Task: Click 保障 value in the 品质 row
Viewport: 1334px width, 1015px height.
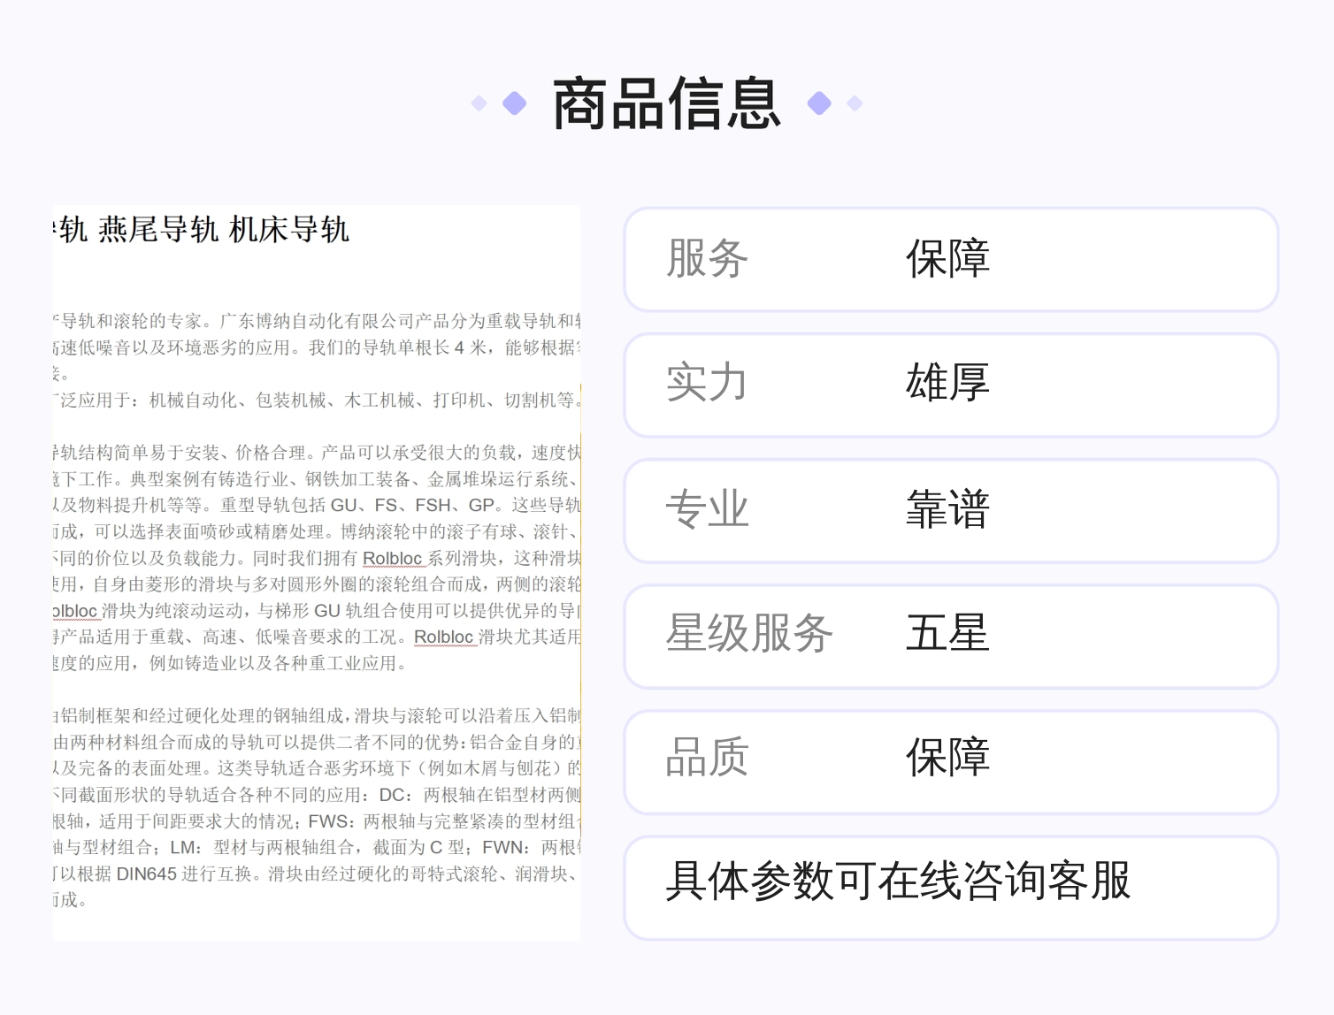Action: tap(947, 759)
